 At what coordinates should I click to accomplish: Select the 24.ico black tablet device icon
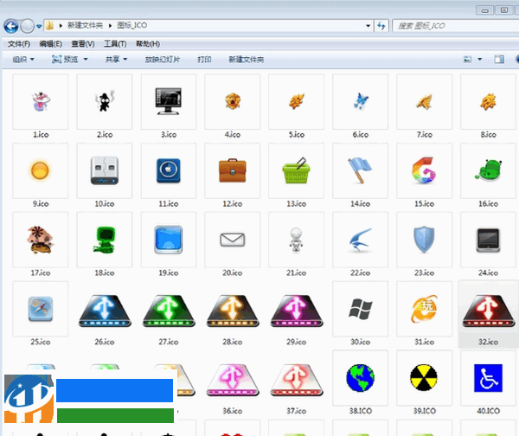tap(488, 240)
